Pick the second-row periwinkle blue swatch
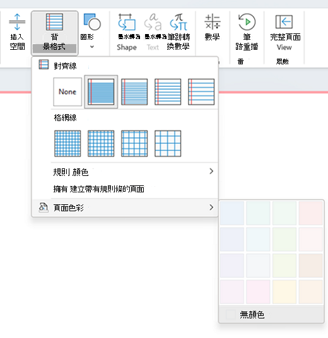 click(x=232, y=239)
